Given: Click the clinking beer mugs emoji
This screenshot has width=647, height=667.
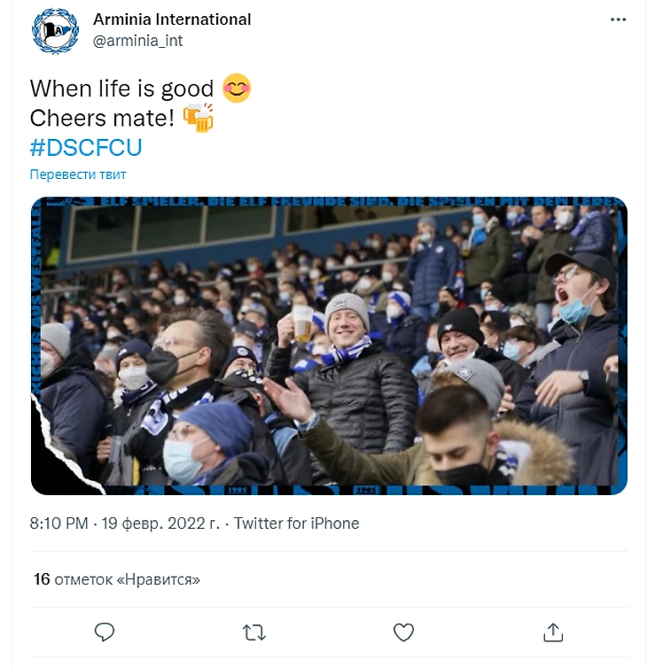Looking at the screenshot, I should click(198, 118).
